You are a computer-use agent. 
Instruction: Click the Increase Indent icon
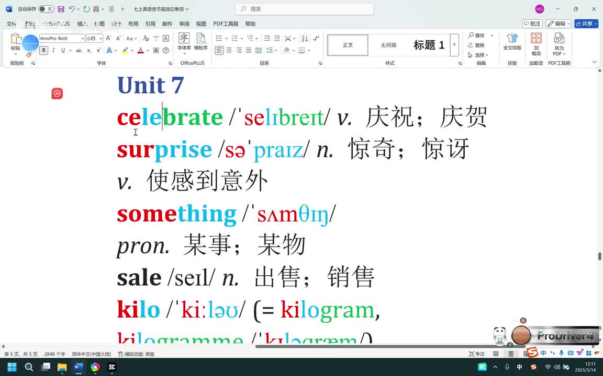click(277, 38)
